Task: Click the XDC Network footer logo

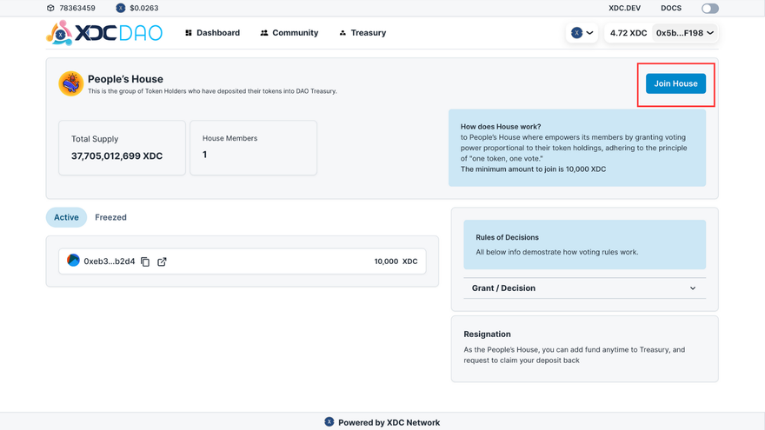Action: (x=329, y=422)
